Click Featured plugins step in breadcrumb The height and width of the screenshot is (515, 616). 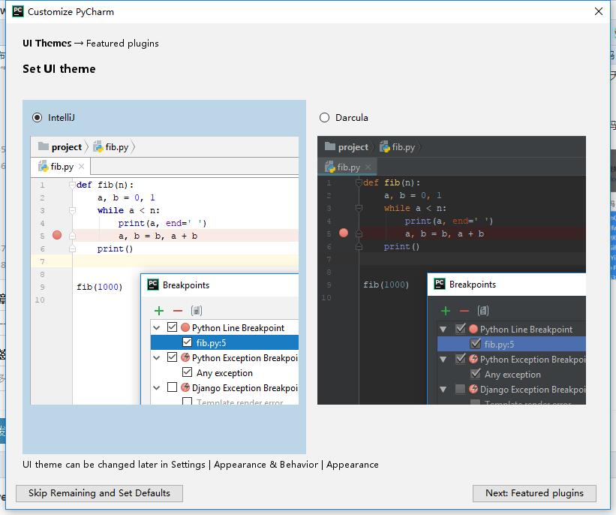pyautogui.click(x=122, y=44)
